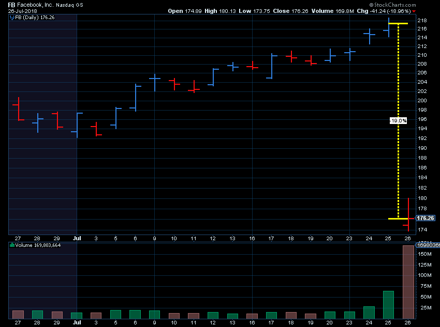Click the 50M volume axis label
The width and height of the screenshot is (440, 327).
pyautogui.click(x=426, y=297)
